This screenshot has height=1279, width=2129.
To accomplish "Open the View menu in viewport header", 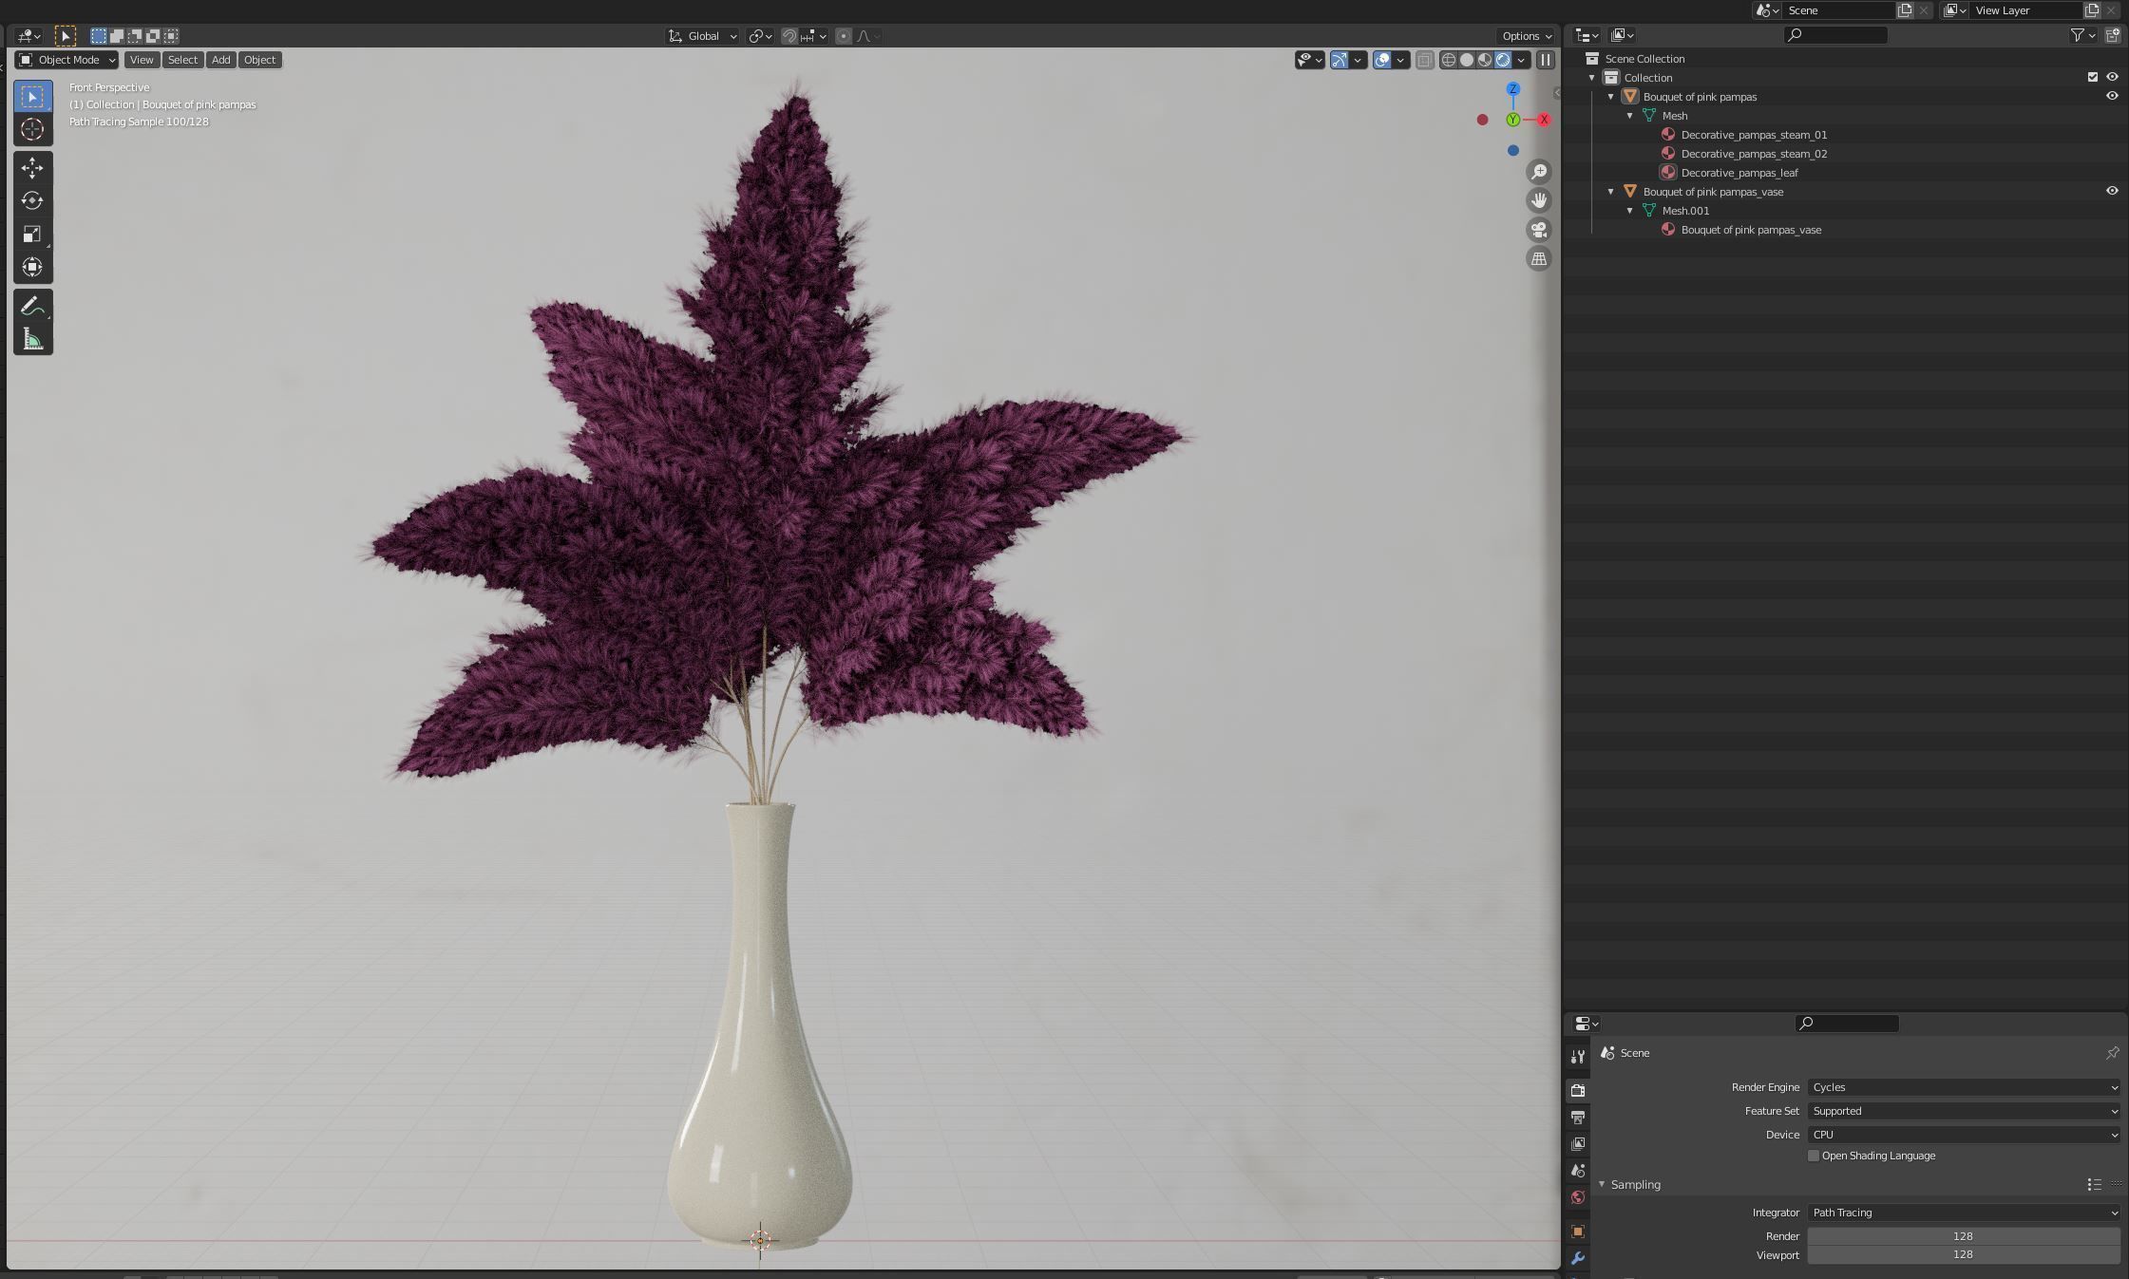I will click(142, 60).
